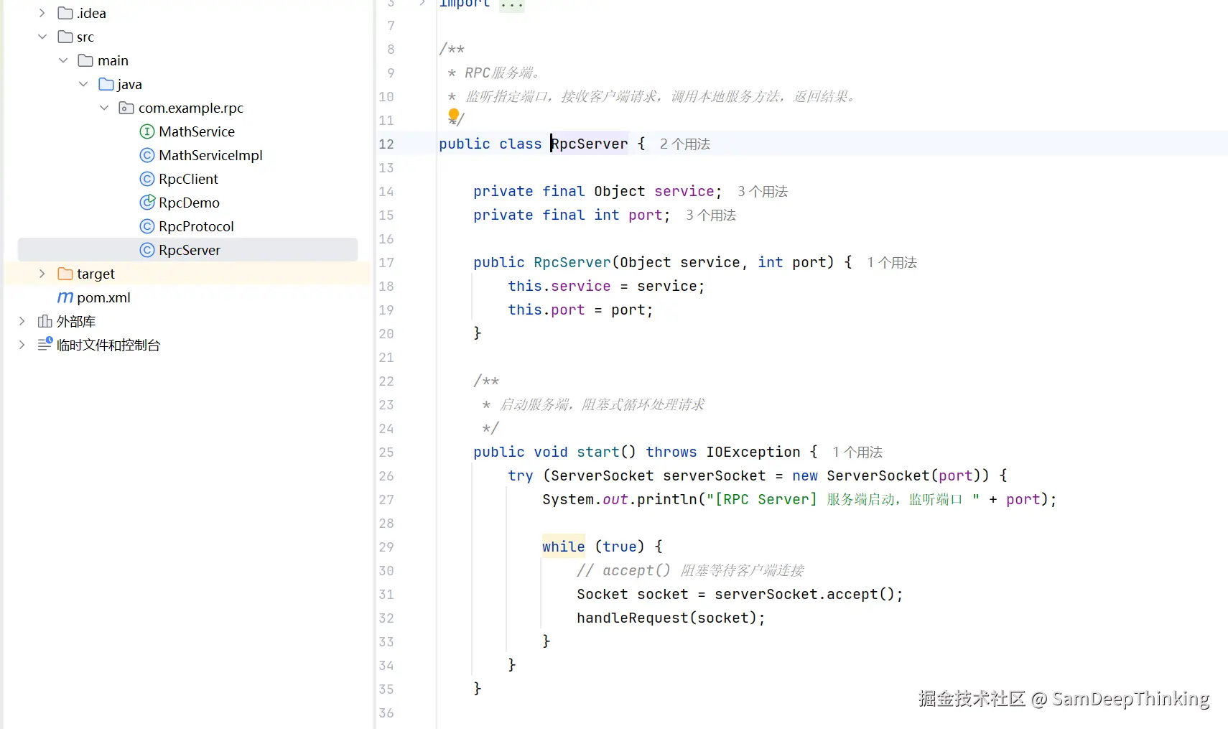This screenshot has height=729, width=1228.
Task: Click the MathServiceImpl class icon
Action: point(147,155)
